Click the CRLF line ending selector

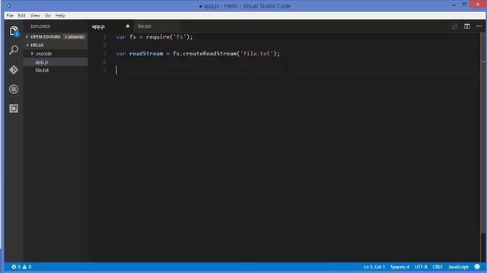tap(438, 267)
